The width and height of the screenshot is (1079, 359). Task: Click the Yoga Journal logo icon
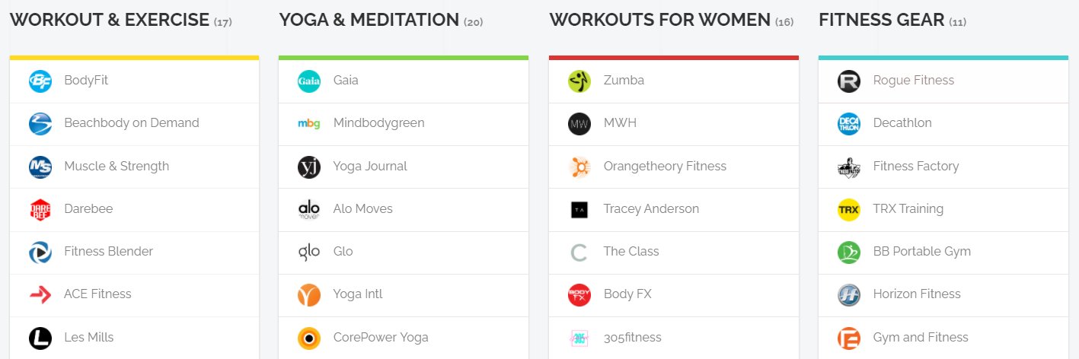[x=309, y=167]
